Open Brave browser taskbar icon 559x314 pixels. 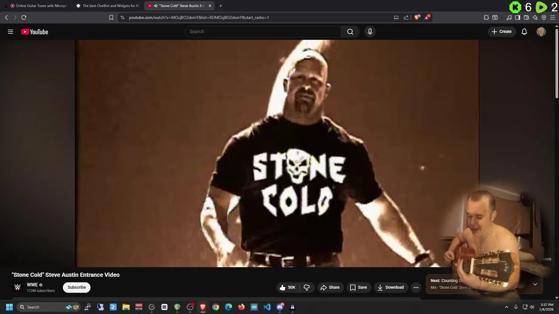click(203, 307)
